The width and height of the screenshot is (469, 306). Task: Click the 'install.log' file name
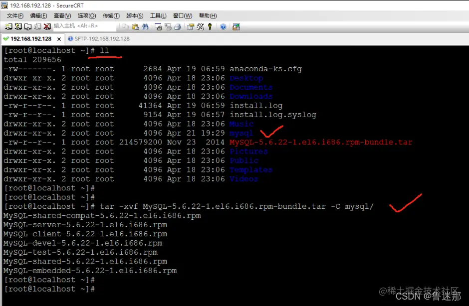[x=256, y=106]
